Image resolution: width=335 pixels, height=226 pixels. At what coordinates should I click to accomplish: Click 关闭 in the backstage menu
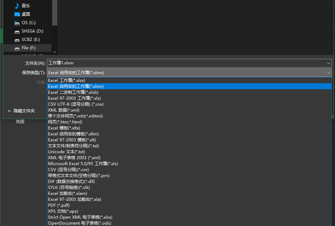pos(20,122)
